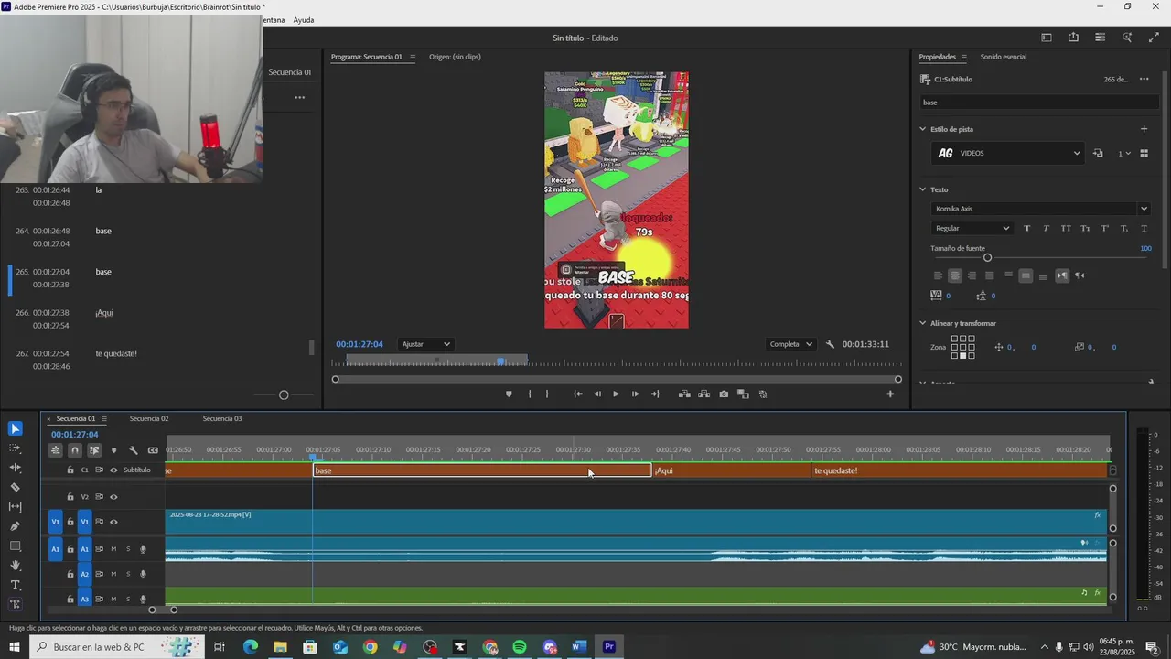Hide the Subtítulo caption track

pos(113,470)
